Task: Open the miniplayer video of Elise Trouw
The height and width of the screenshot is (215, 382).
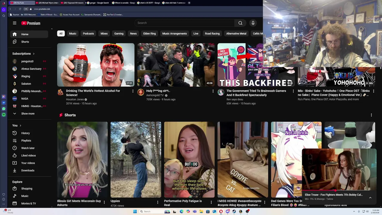Action: coord(339,169)
